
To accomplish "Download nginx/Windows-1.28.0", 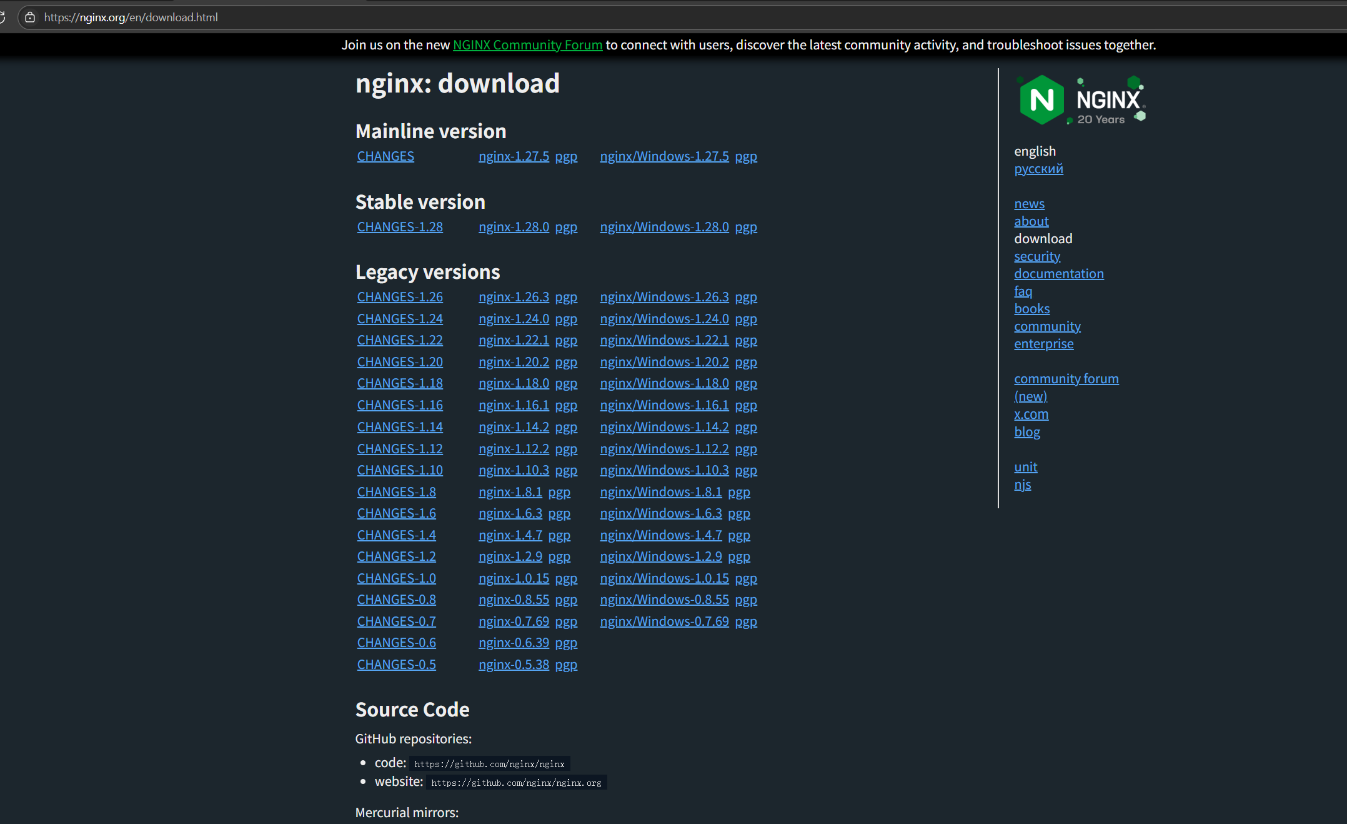I will 664,227.
